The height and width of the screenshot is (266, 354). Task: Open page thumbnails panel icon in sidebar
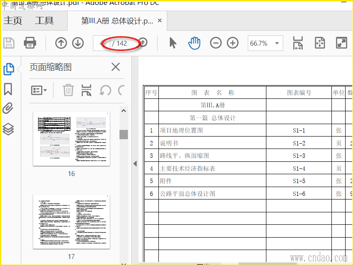9,69
